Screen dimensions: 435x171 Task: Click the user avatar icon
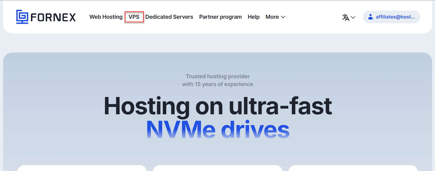370,17
